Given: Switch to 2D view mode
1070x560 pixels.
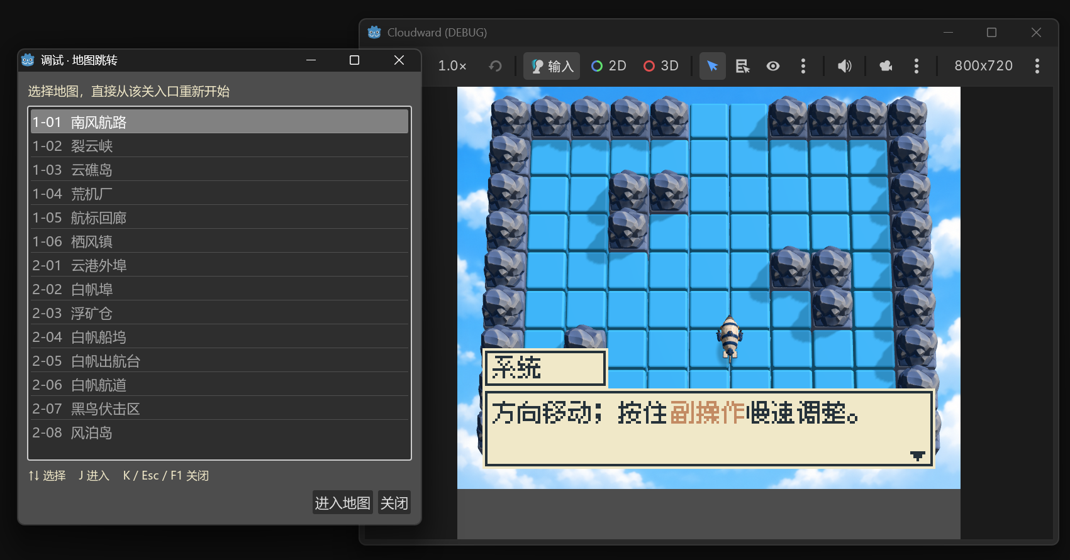Looking at the screenshot, I should (x=609, y=66).
